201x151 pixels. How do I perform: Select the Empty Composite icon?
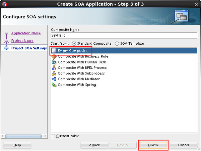[54, 51]
